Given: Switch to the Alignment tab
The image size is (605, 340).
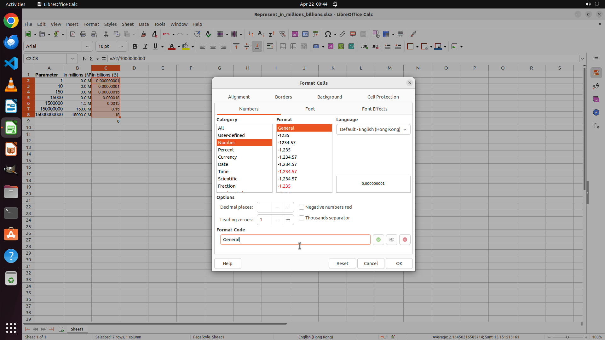Looking at the screenshot, I should click(239, 97).
